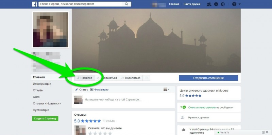Open the help question mark icon
This screenshot has height=135, width=272.
(x=234, y=4)
